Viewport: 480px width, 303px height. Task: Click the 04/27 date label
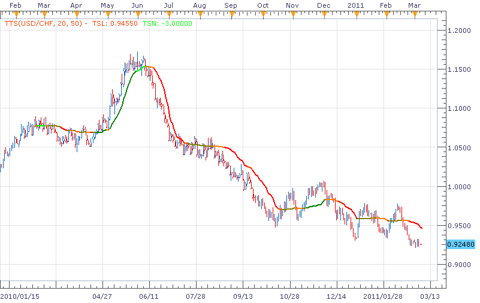coord(102,296)
